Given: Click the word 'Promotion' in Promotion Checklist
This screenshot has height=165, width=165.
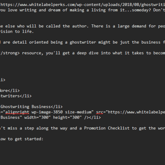Looking at the screenshot, I should [95, 128].
